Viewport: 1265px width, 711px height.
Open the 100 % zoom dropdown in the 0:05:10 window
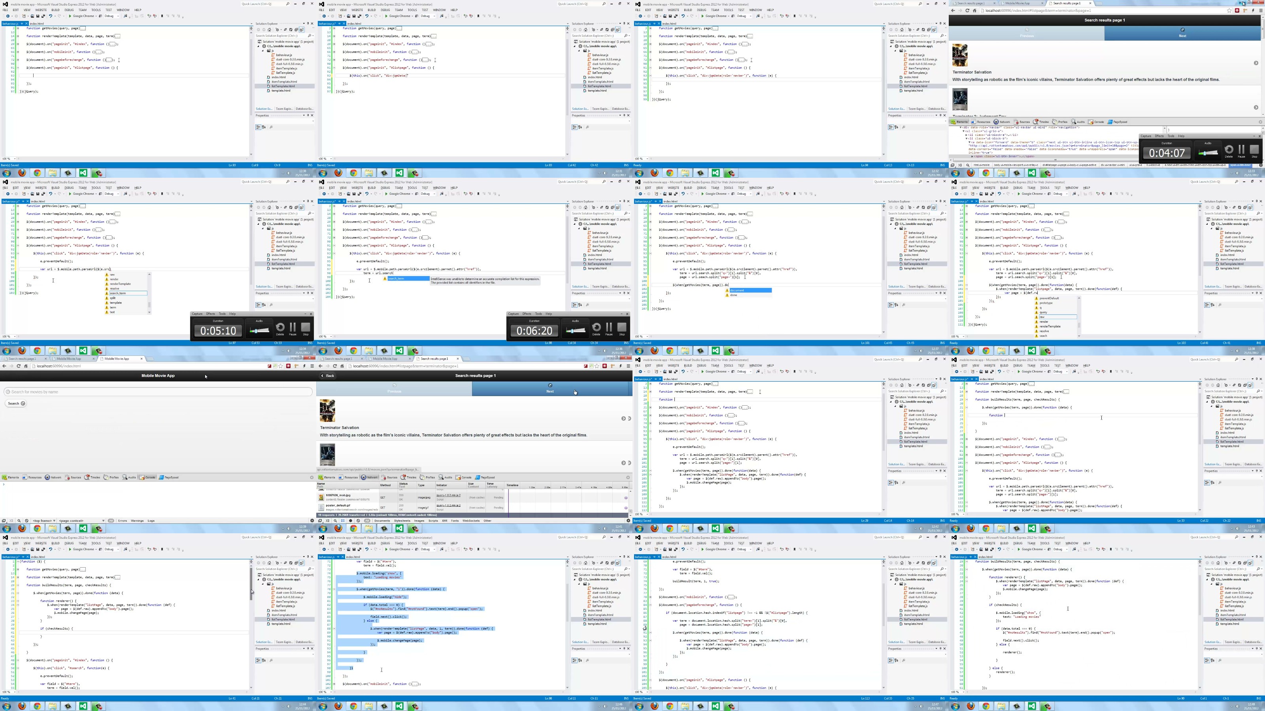coord(9,337)
